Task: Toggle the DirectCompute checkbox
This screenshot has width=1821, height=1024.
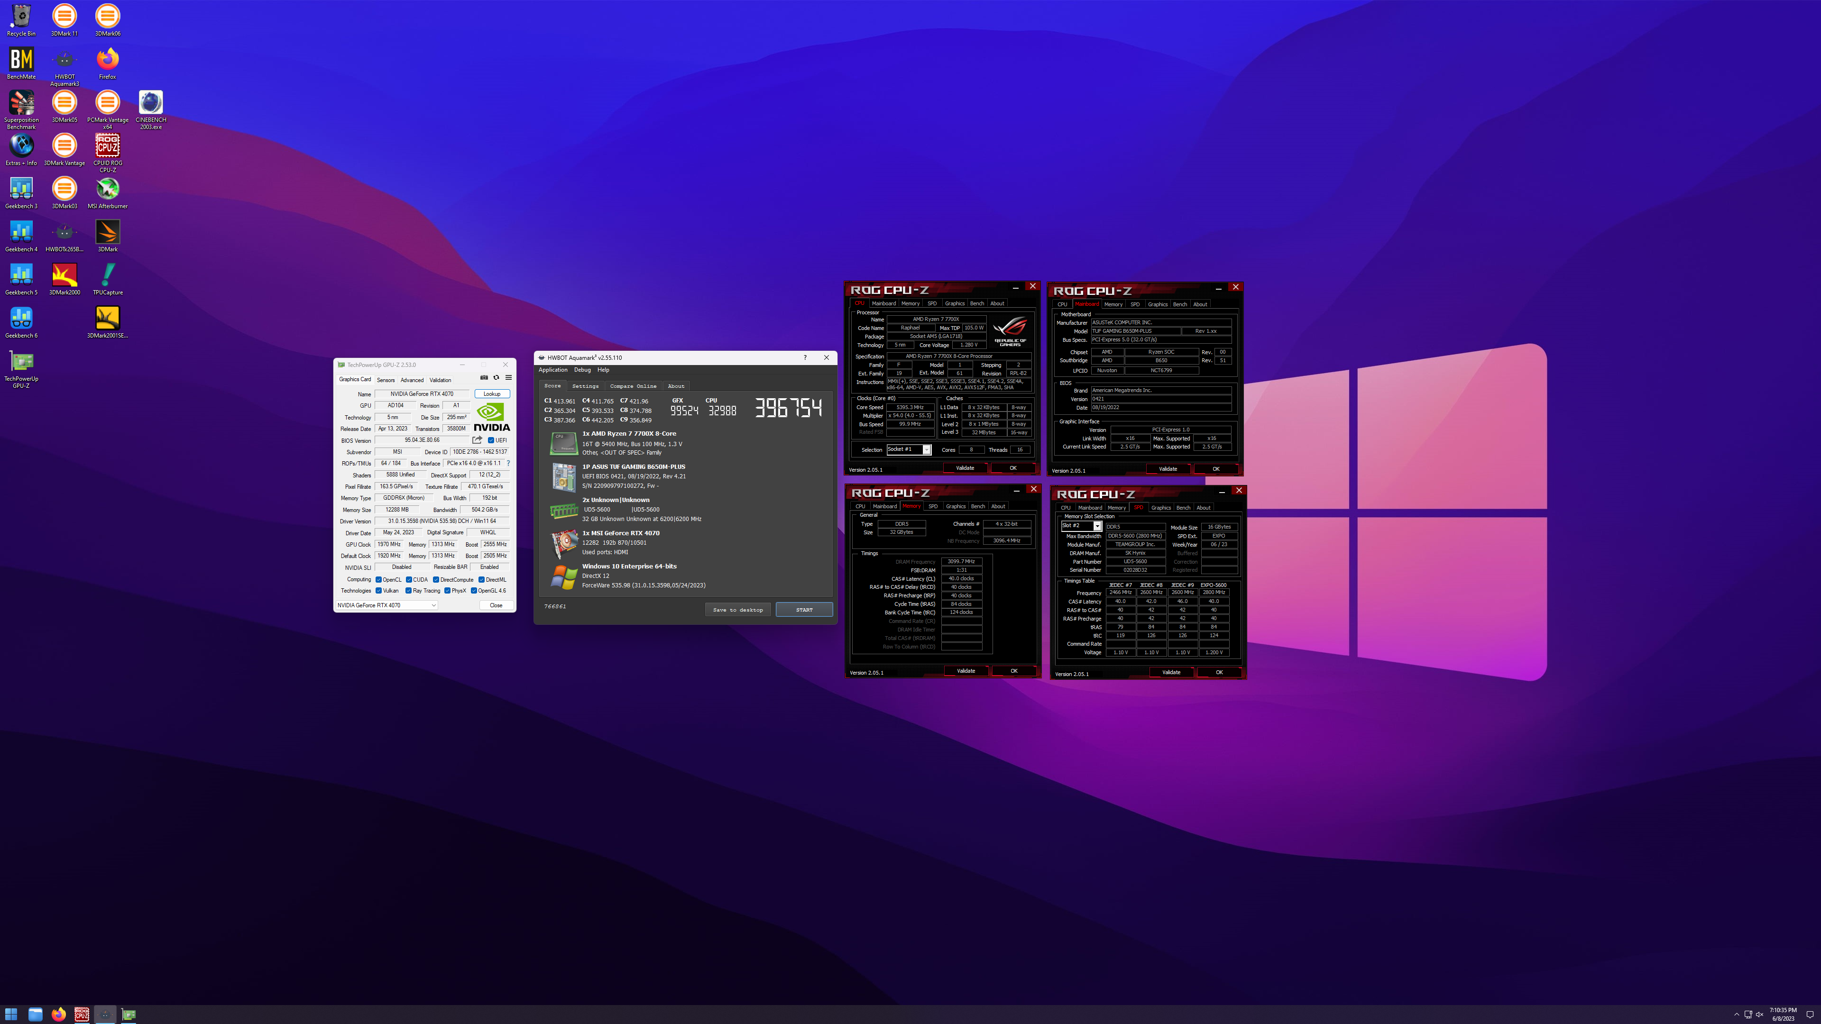Action: pos(436,579)
